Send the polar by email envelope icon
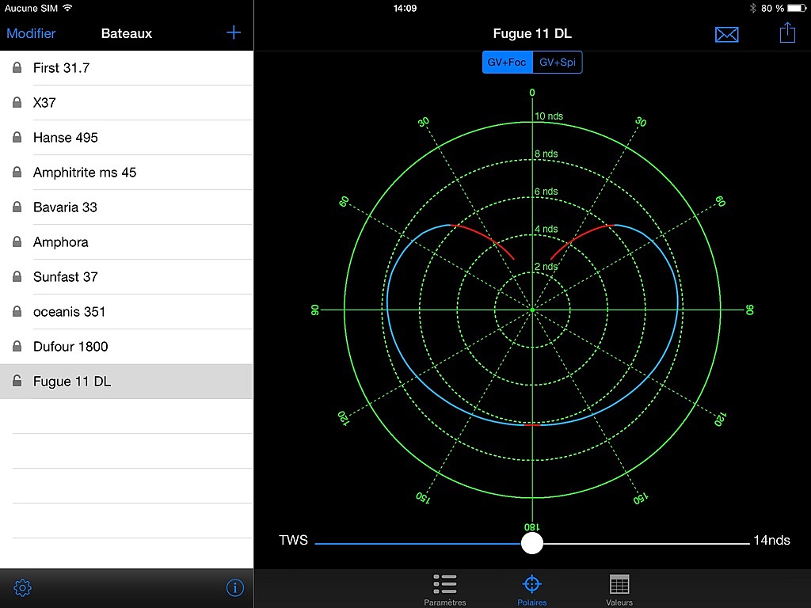This screenshot has width=811, height=608. pos(727,35)
